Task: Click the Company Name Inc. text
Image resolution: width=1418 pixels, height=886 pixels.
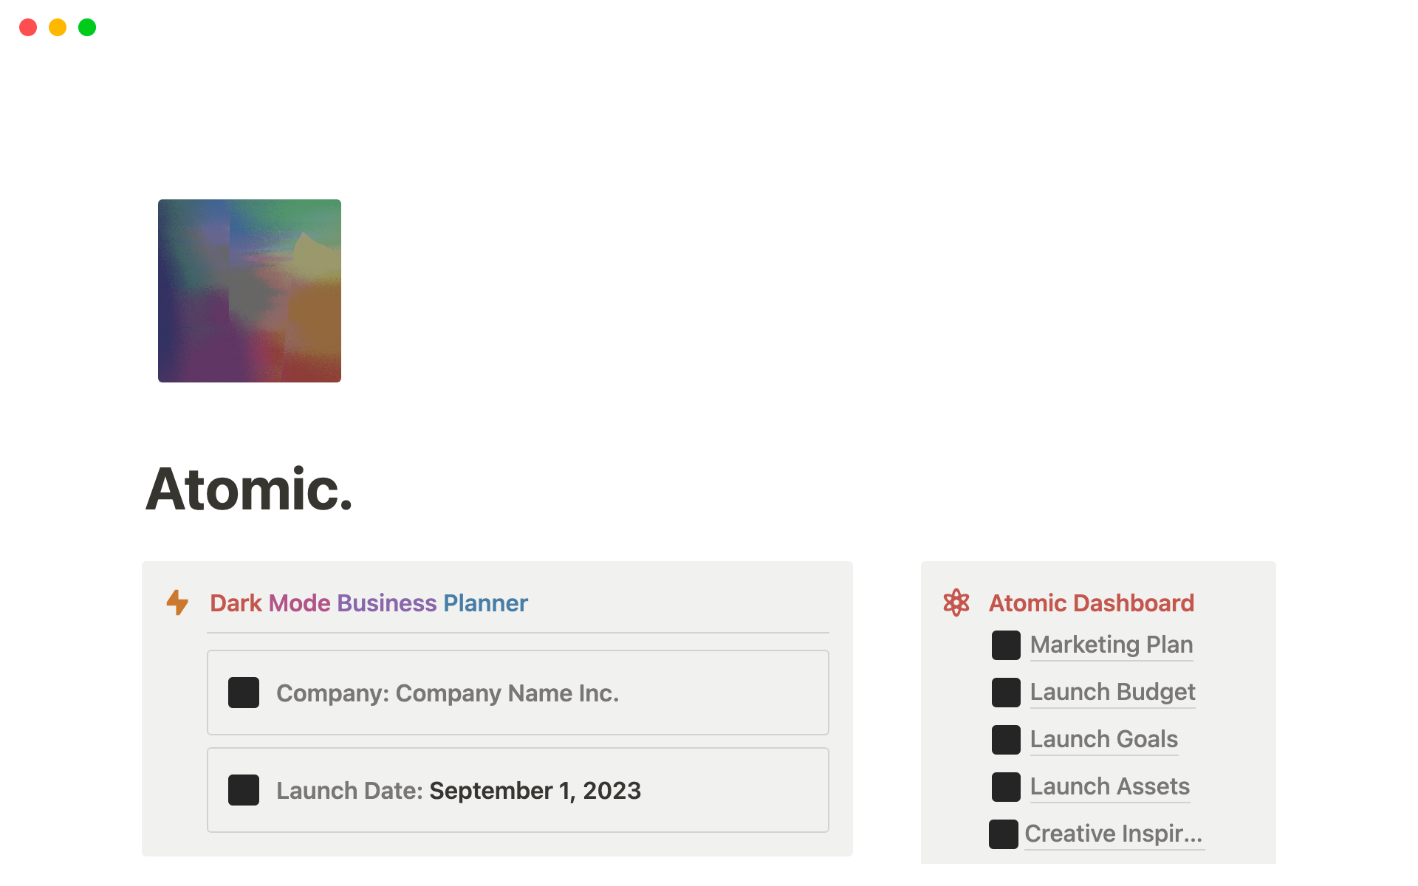Action: 507,693
